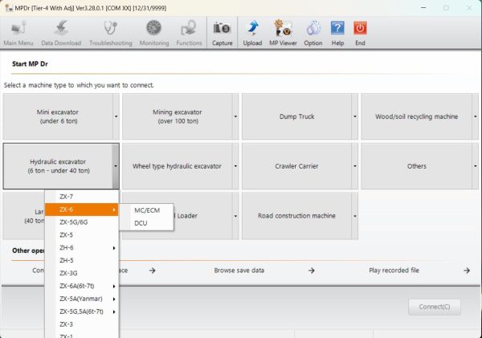Open Browse save data link

[x=239, y=271]
